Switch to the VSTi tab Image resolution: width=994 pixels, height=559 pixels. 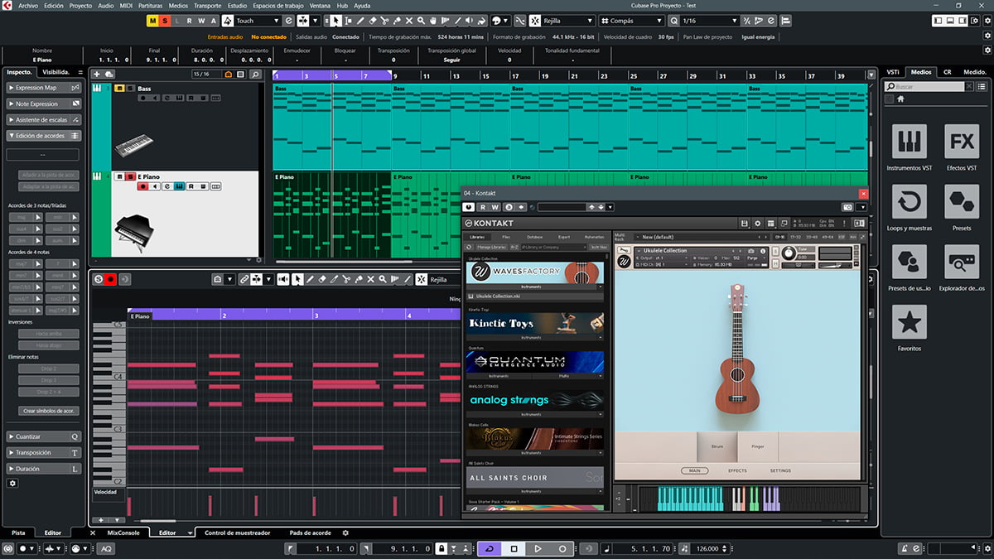coord(893,72)
